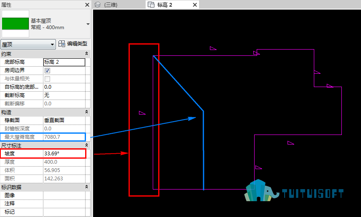Image resolution: width=361 pixels, height=217 pixels.
Task: Open the roof type selector dropdown arrow
Action: coord(88,24)
